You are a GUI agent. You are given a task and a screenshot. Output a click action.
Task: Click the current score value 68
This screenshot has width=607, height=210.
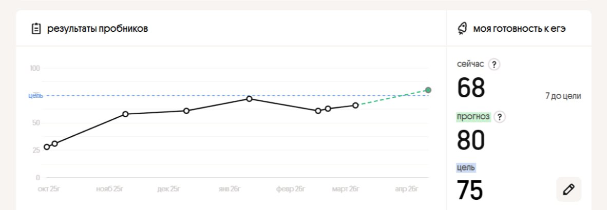coord(471,88)
